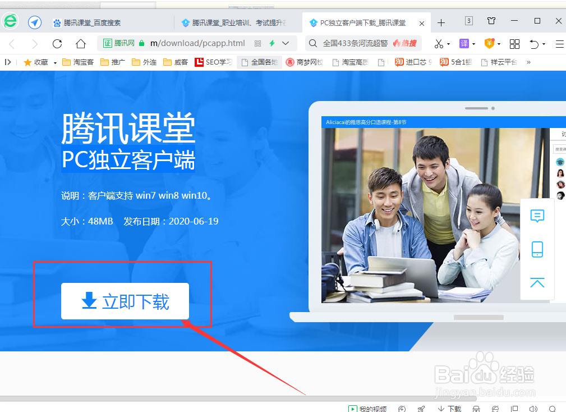Click the back-to-top arrow icon

[537, 282]
